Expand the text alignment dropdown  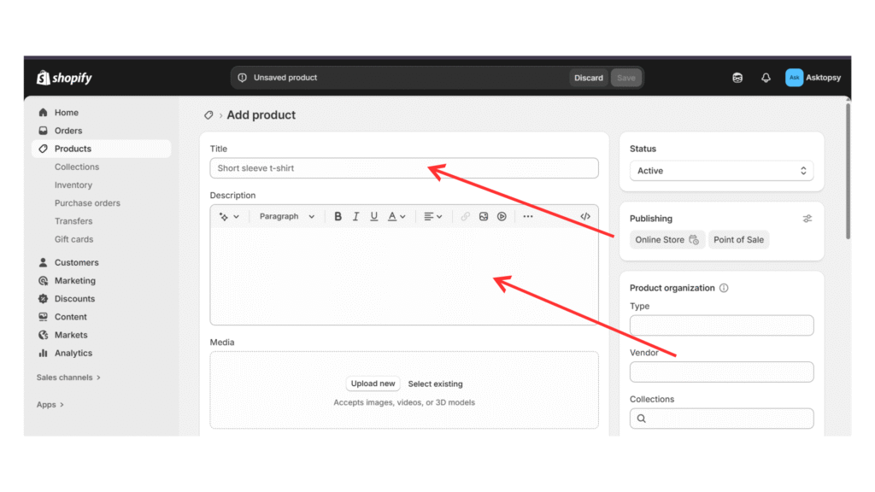(x=433, y=217)
